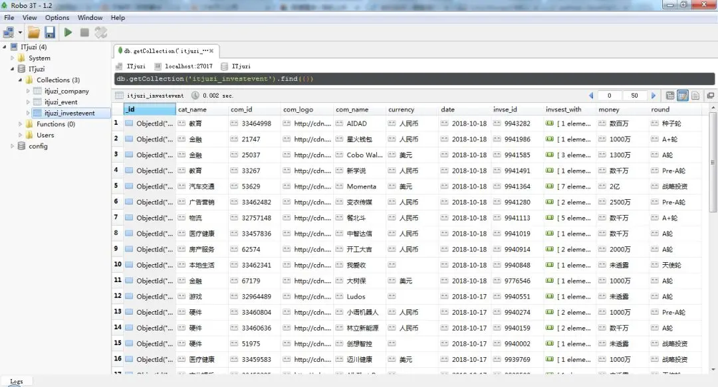Click the output window detach icon
Image resolution: width=718 pixels, height=387 pixels.
(x=710, y=96)
